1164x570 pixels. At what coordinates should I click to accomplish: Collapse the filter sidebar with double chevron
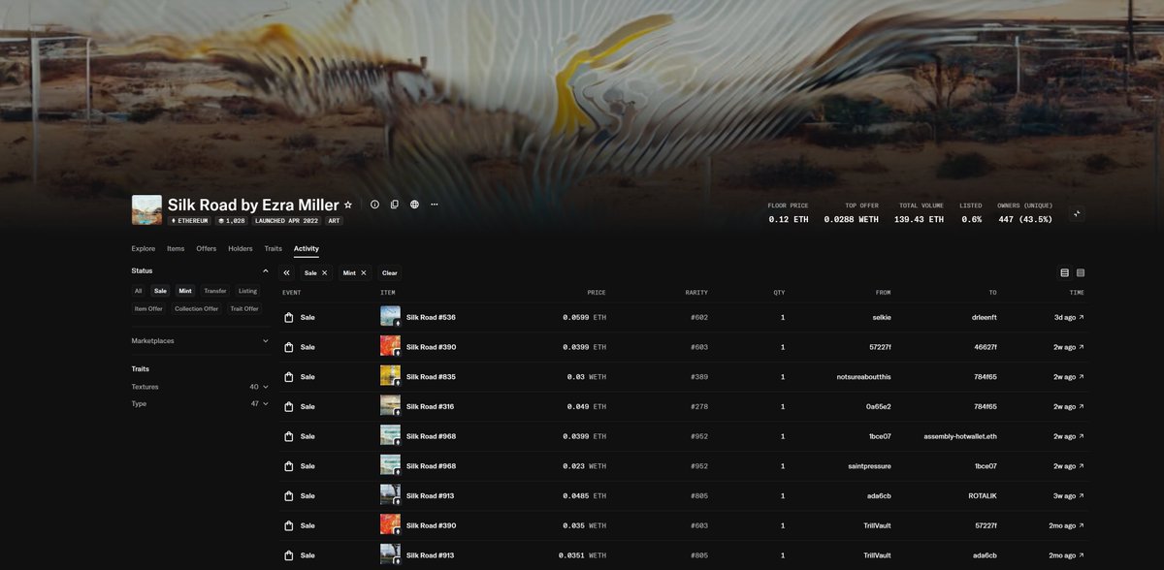(x=287, y=273)
